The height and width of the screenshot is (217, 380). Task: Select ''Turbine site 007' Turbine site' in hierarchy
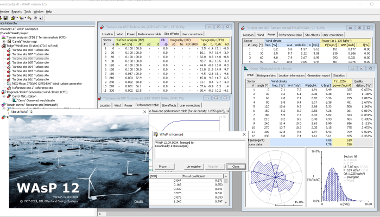point(30,54)
